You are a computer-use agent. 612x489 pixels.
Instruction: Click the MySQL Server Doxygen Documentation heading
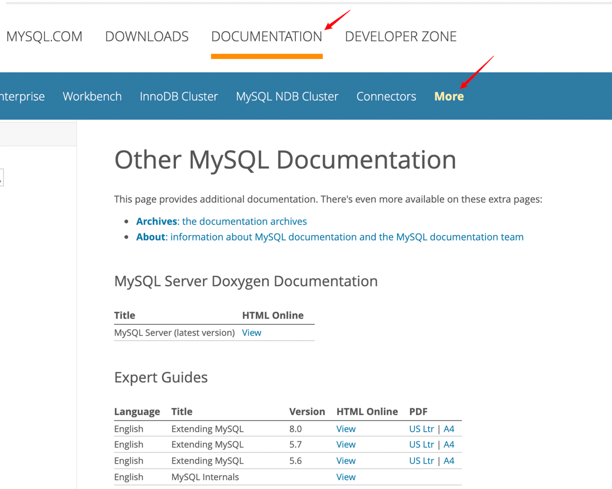(x=246, y=281)
